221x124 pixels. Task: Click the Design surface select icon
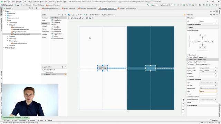click(x=69, y=14)
